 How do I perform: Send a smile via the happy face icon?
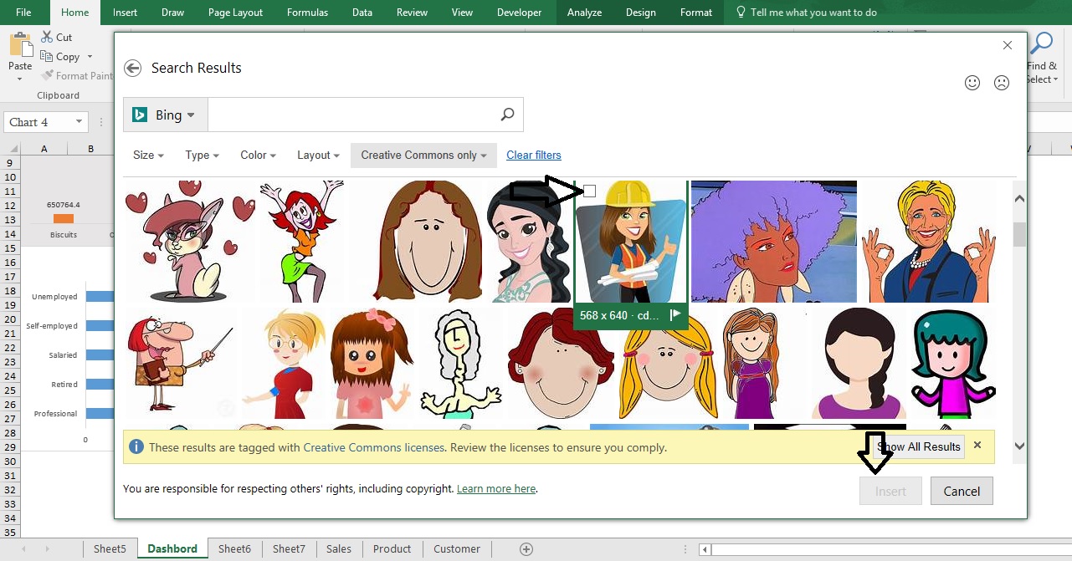[x=972, y=83]
